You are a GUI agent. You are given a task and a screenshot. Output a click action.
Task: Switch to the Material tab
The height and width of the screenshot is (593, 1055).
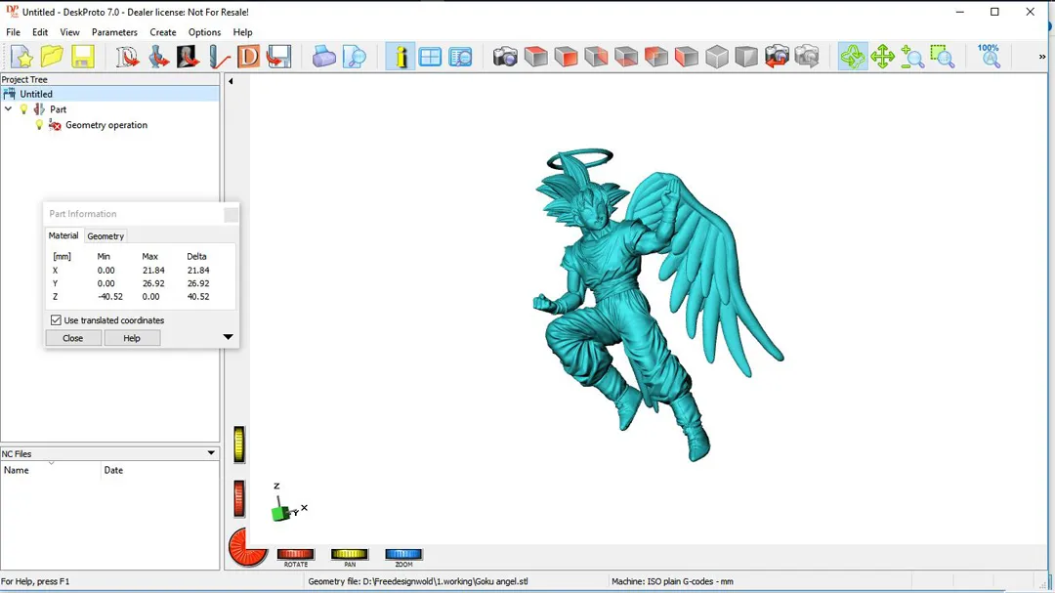point(63,235)
